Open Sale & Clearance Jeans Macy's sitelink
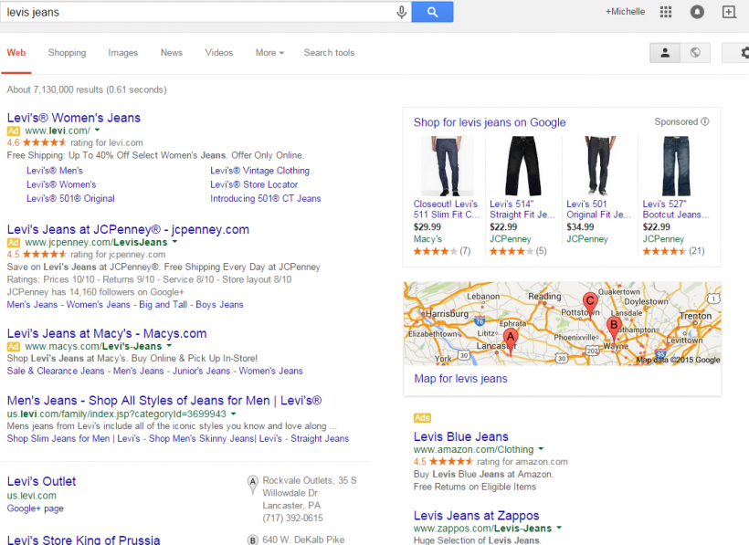Screen dimensions: 749x545 pyautogui.click(x=56, y=371)
